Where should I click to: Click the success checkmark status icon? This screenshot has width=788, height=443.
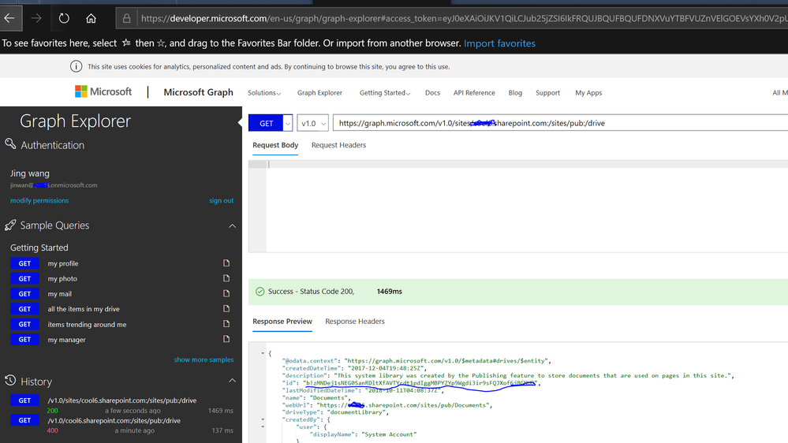[260, 292]
